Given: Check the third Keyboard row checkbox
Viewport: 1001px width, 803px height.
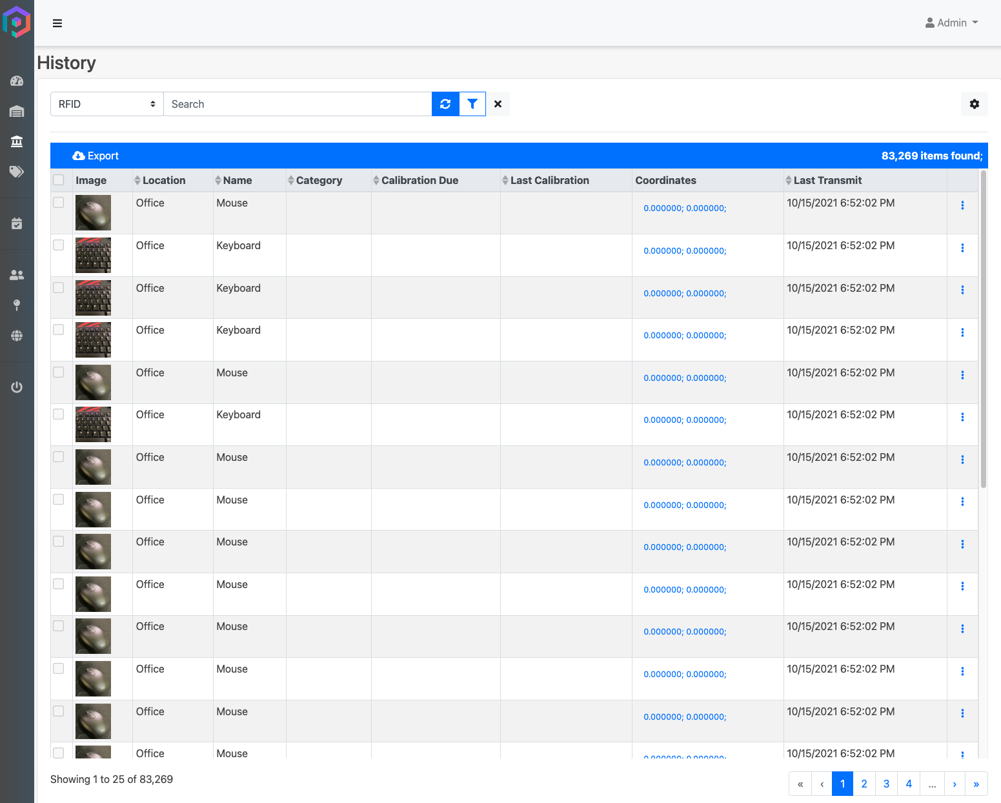Looking at the screenshot, I should (x=59, y=330).
